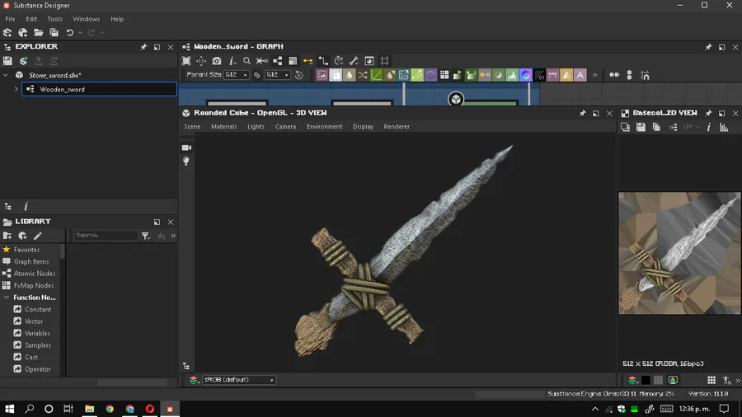This screenshot has width=742, height=417.
Task: Open the Windows menu
Action: click(86, 19)
